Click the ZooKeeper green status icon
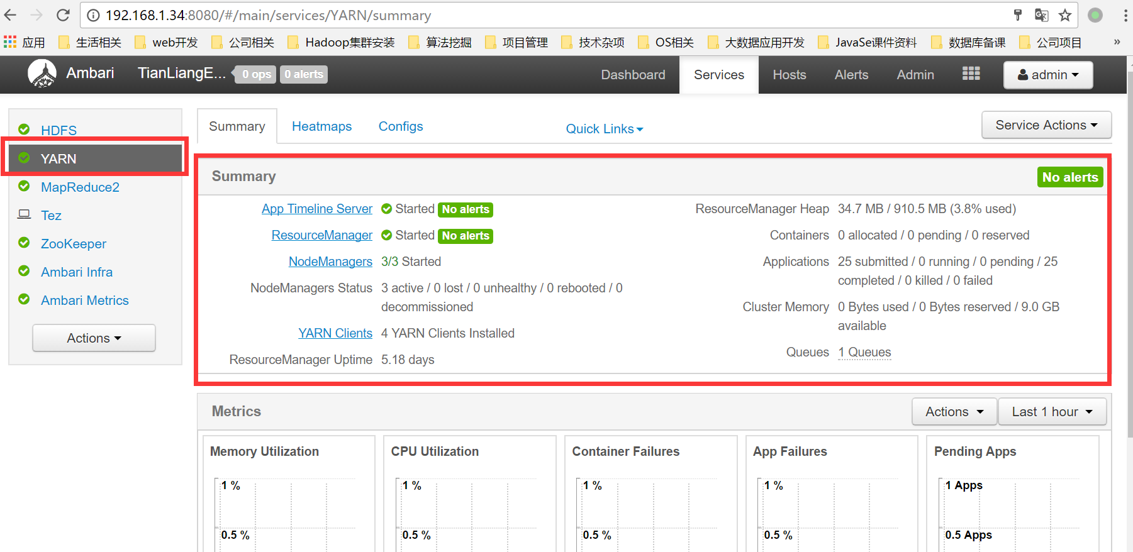The image size is (1133, 552). (24, 243)
